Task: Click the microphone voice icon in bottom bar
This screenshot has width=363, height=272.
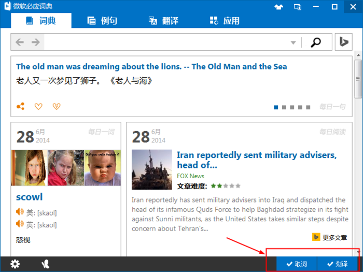Action: (46, 264)
